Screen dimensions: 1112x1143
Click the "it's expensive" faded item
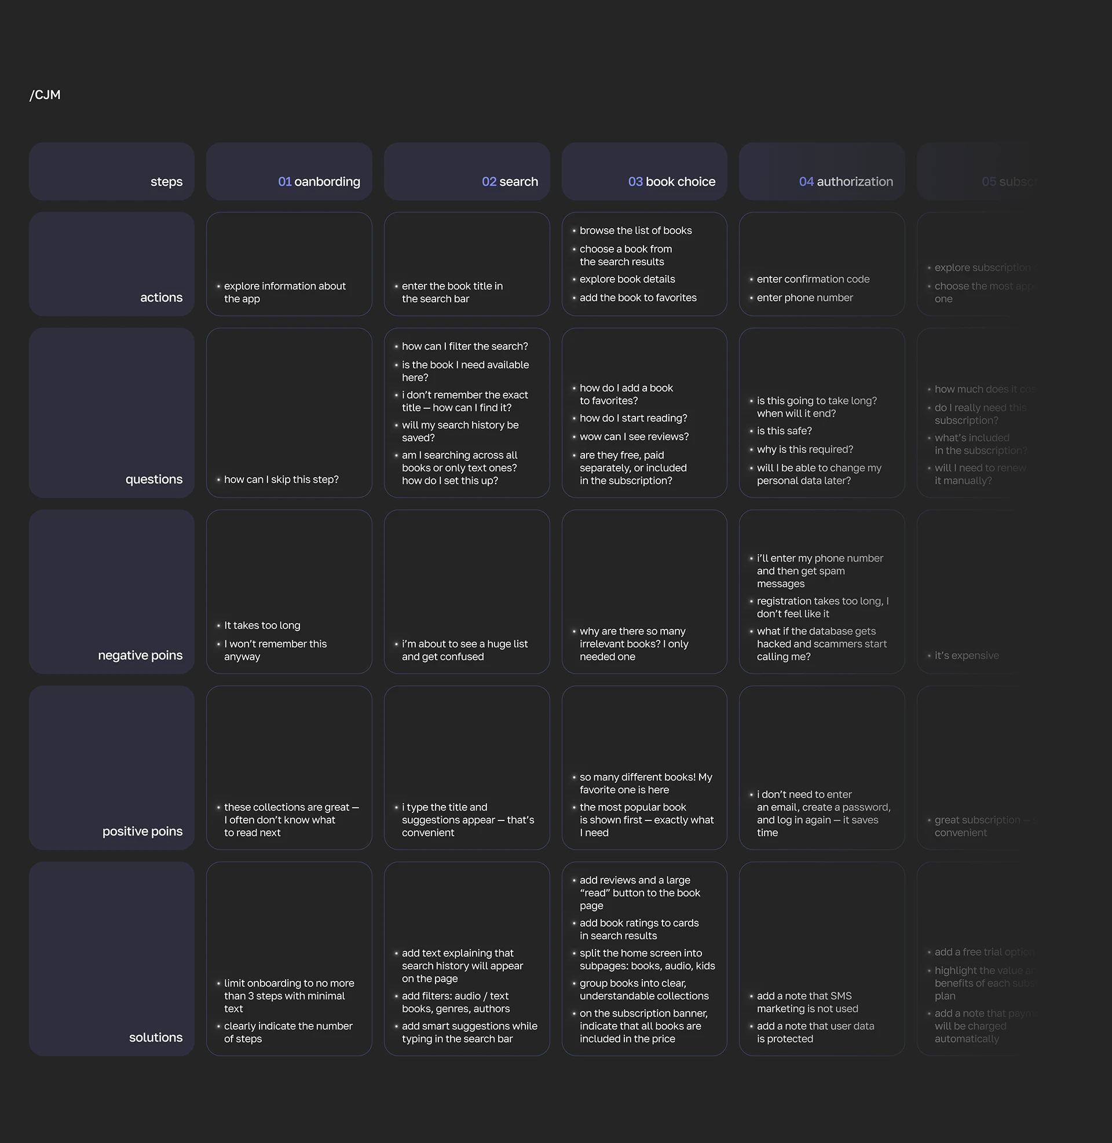point(966,655)
